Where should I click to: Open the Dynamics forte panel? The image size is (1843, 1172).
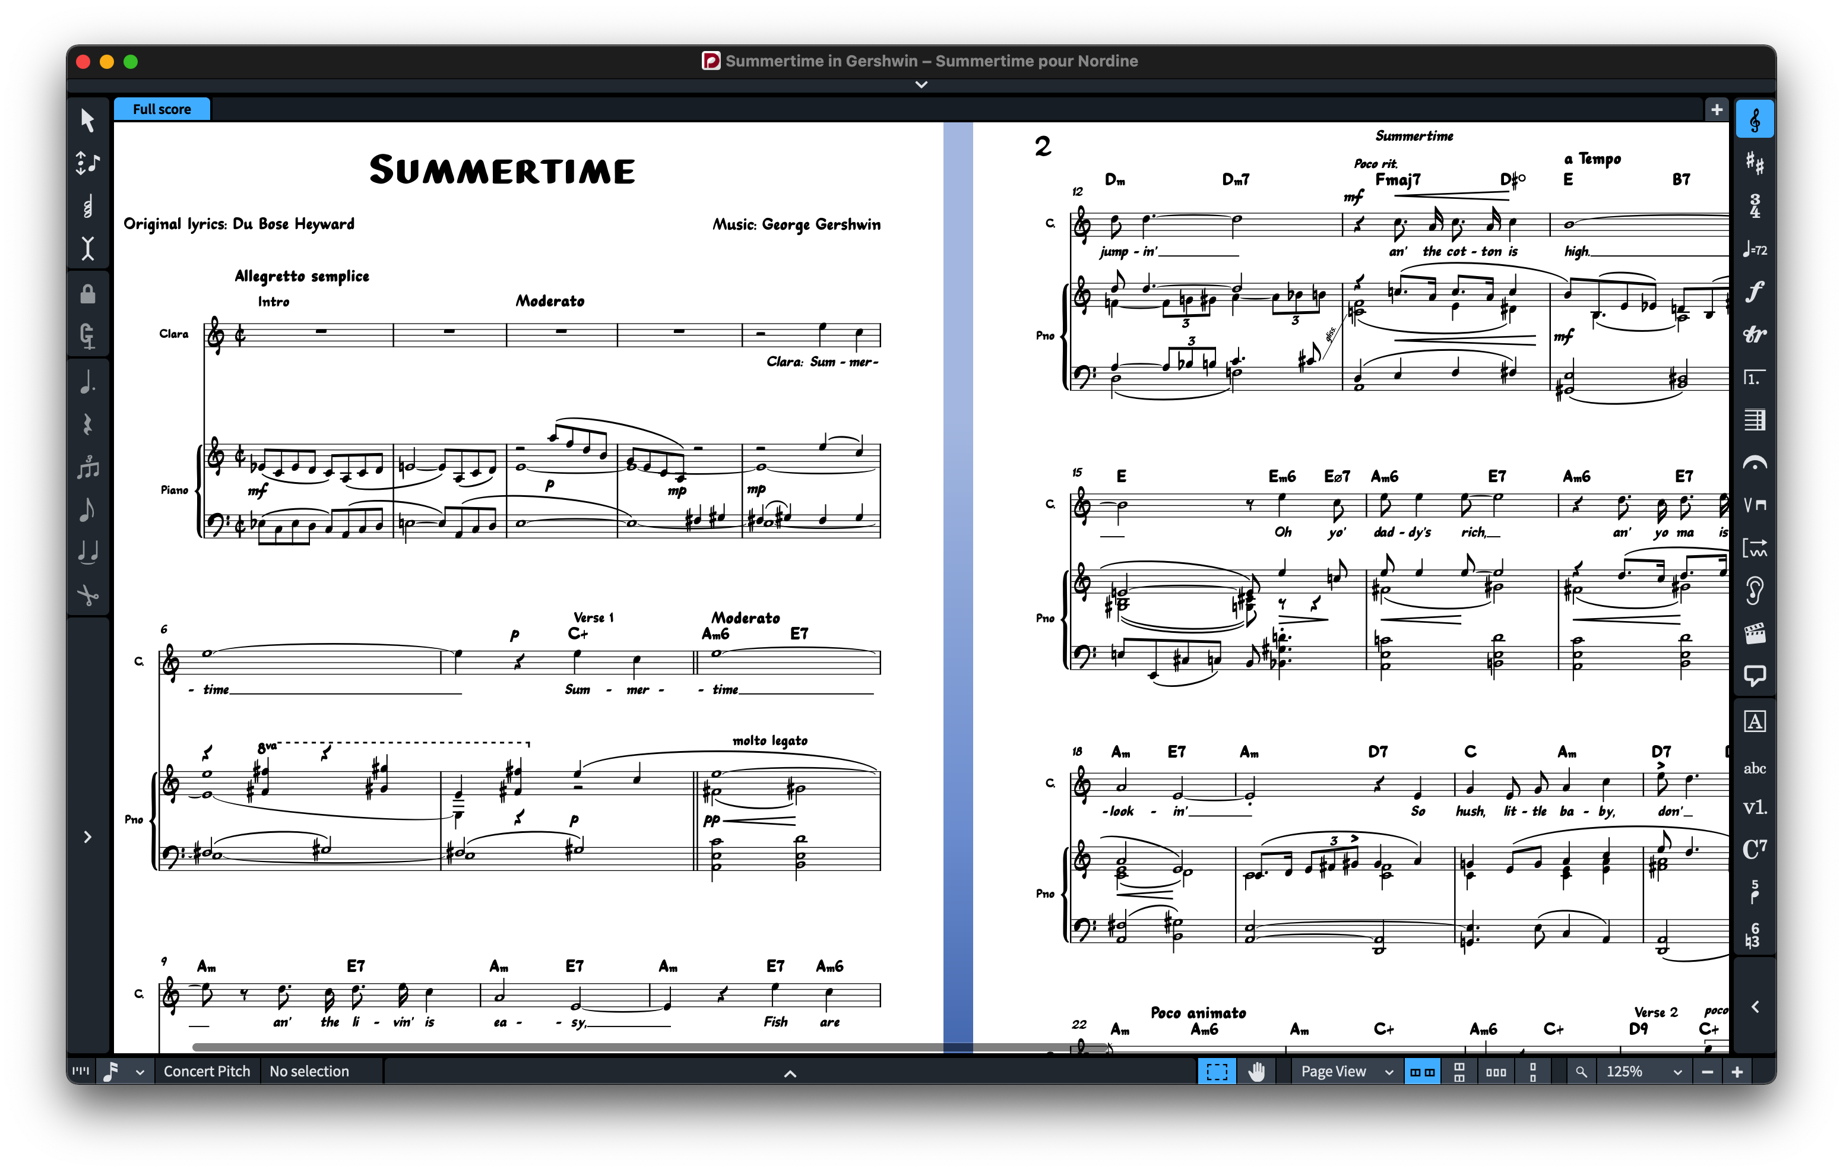pos(1754,292)
